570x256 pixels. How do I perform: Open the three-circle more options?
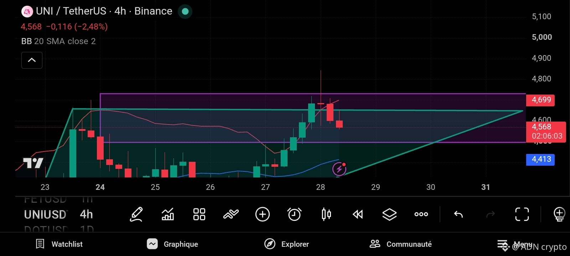[421, 214]
